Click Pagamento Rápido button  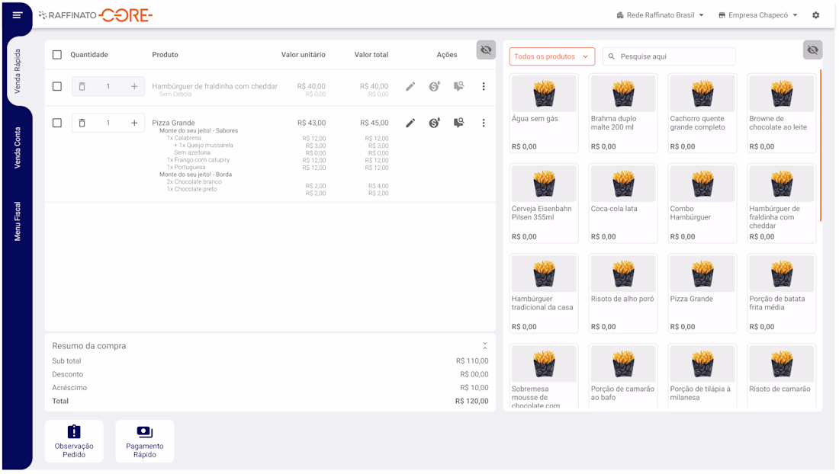tap(144, 441)
